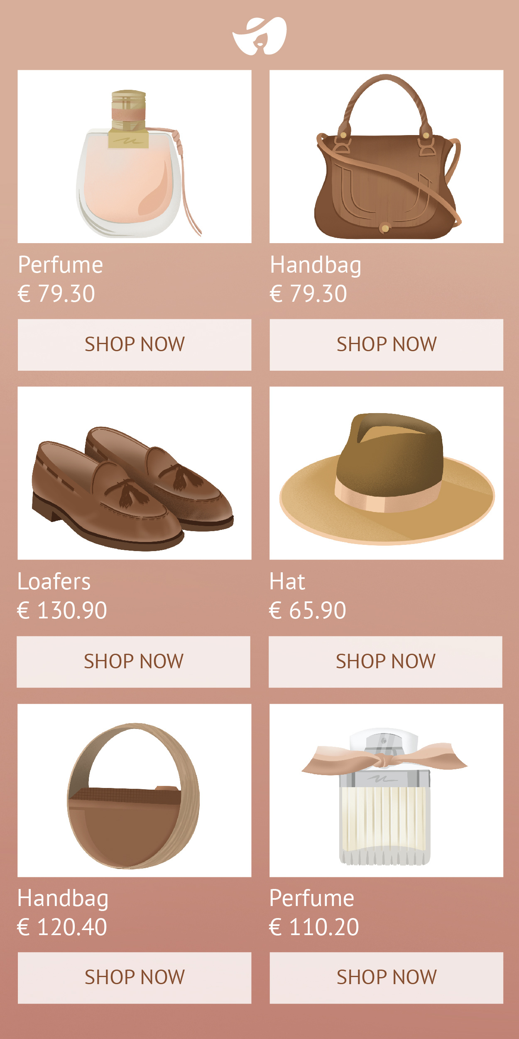This screenshot has width=519, height=1039.
Task: Open the ribbon perfume bottle image
Action: [x=386, y=790]
